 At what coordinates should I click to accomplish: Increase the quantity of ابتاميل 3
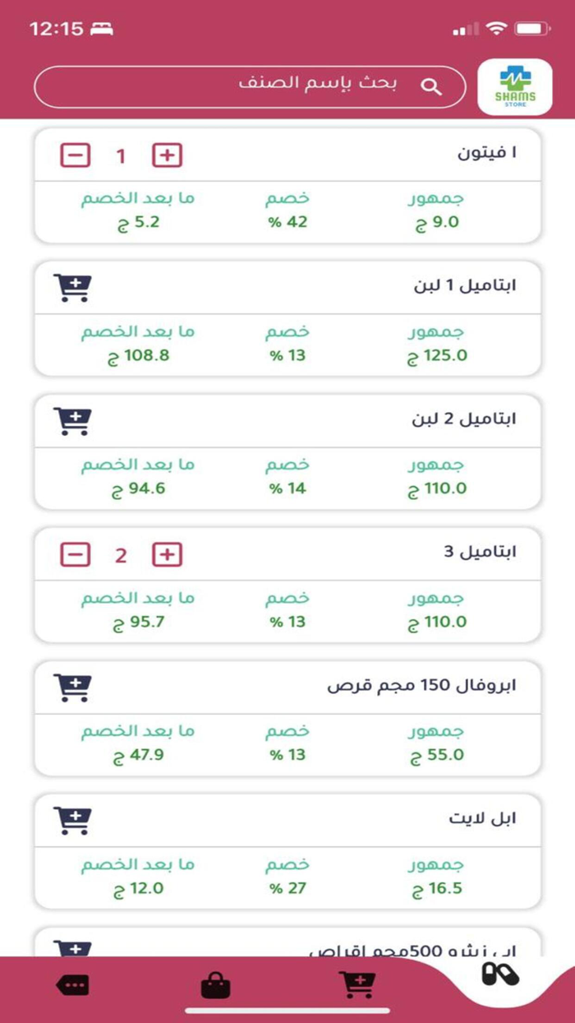point(167,555)
